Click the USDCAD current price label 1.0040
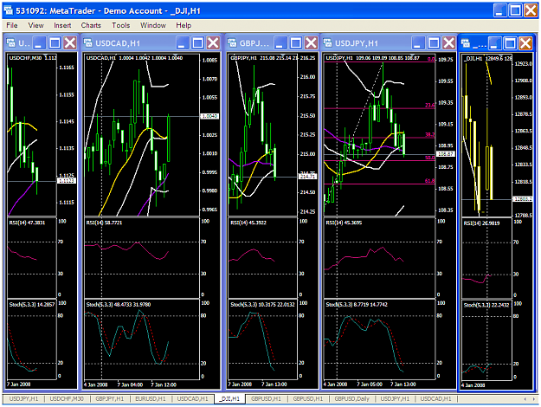The image size is (541, 407). pos(209,116)
